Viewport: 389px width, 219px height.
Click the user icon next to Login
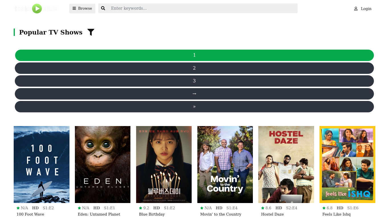[x=356, y=9]
